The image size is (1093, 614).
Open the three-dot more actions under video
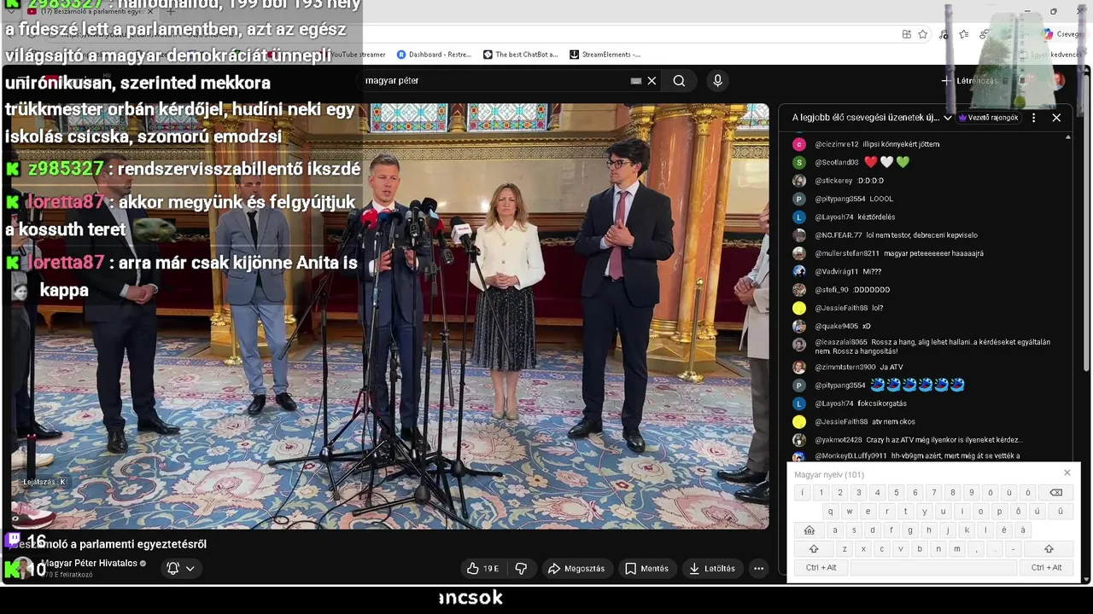pos(758,568)
